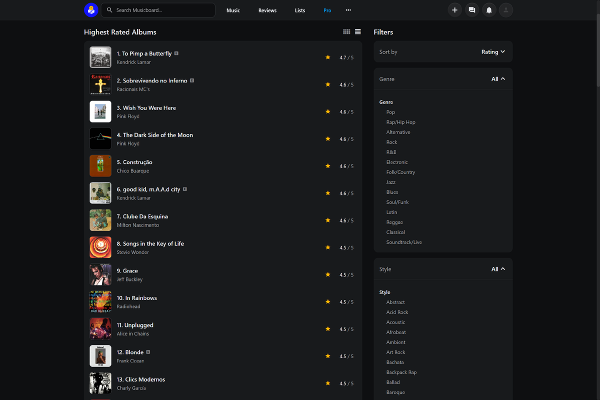Select the Electronic genre filter
Screen dimensions: 600x400
(397, 162)
